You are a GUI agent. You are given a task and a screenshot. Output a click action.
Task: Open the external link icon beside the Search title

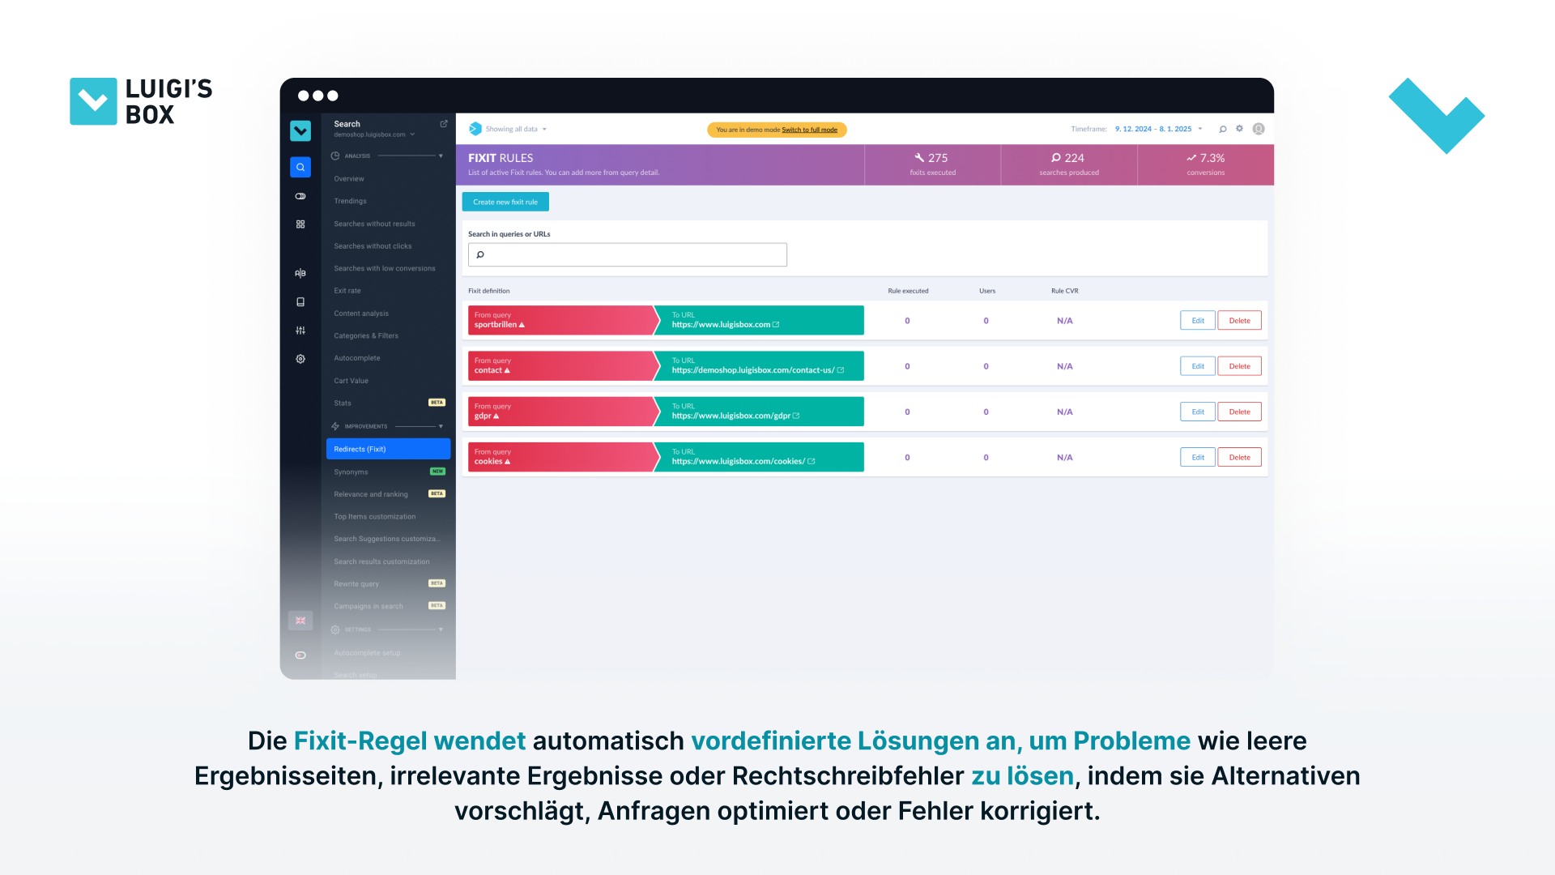444,124
